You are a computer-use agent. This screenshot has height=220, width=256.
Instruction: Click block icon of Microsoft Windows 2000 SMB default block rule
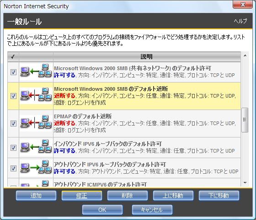pyautogui.click(x=36, y=95)
